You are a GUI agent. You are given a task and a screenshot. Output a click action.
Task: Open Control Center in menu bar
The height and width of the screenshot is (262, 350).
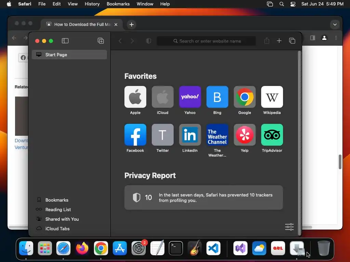[293, 4]
